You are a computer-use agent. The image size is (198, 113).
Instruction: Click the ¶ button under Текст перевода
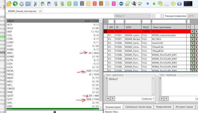[x=166, y=99]
